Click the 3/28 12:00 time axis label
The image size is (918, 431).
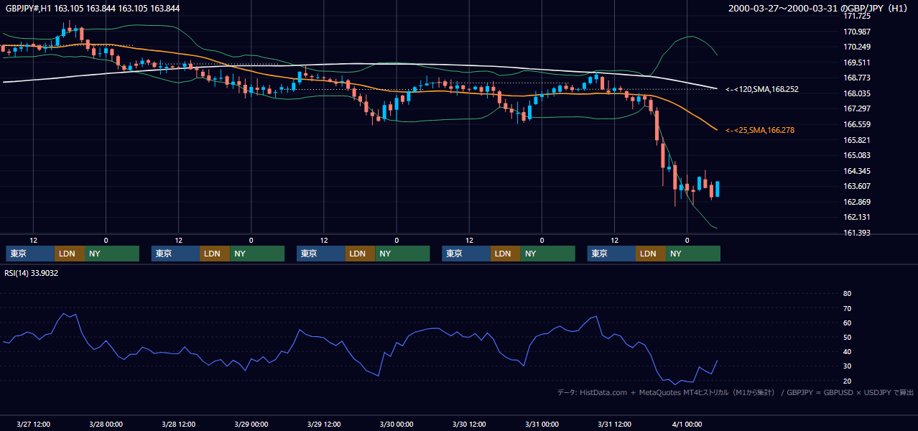pos(178,425)
